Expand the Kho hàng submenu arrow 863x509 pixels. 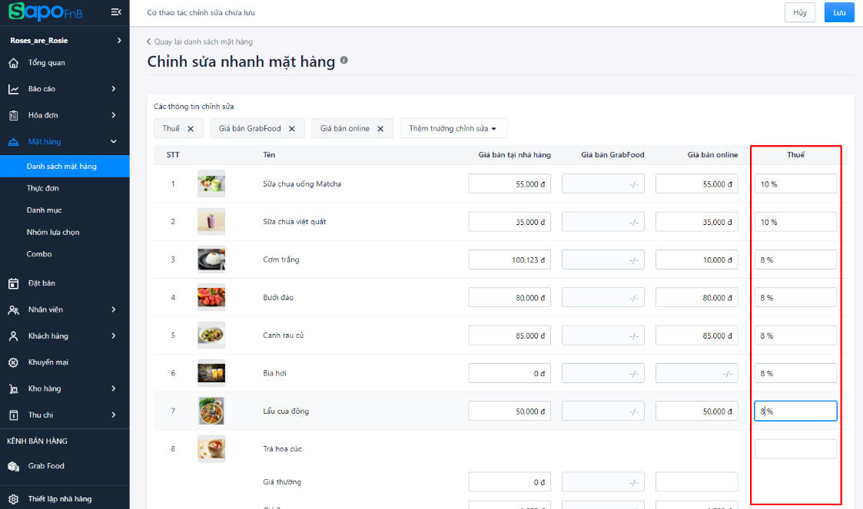tap(114, 388)
